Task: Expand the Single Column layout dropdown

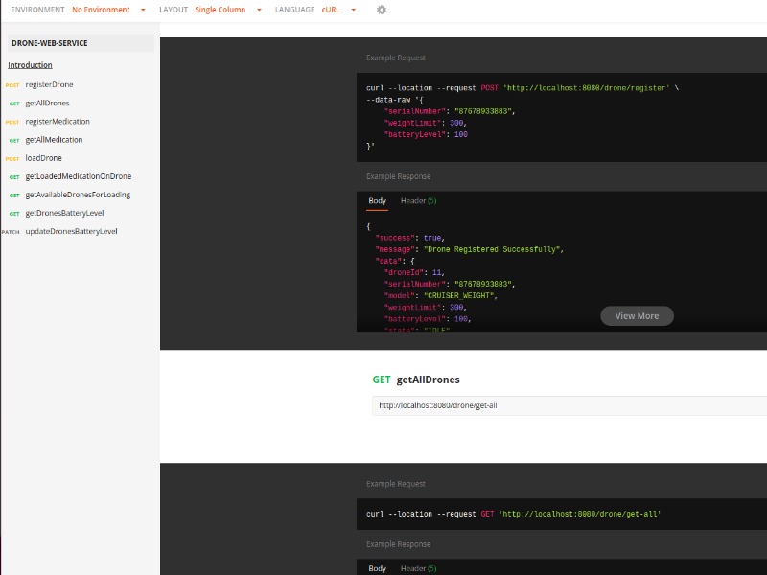Action: [x=228, y=10]
